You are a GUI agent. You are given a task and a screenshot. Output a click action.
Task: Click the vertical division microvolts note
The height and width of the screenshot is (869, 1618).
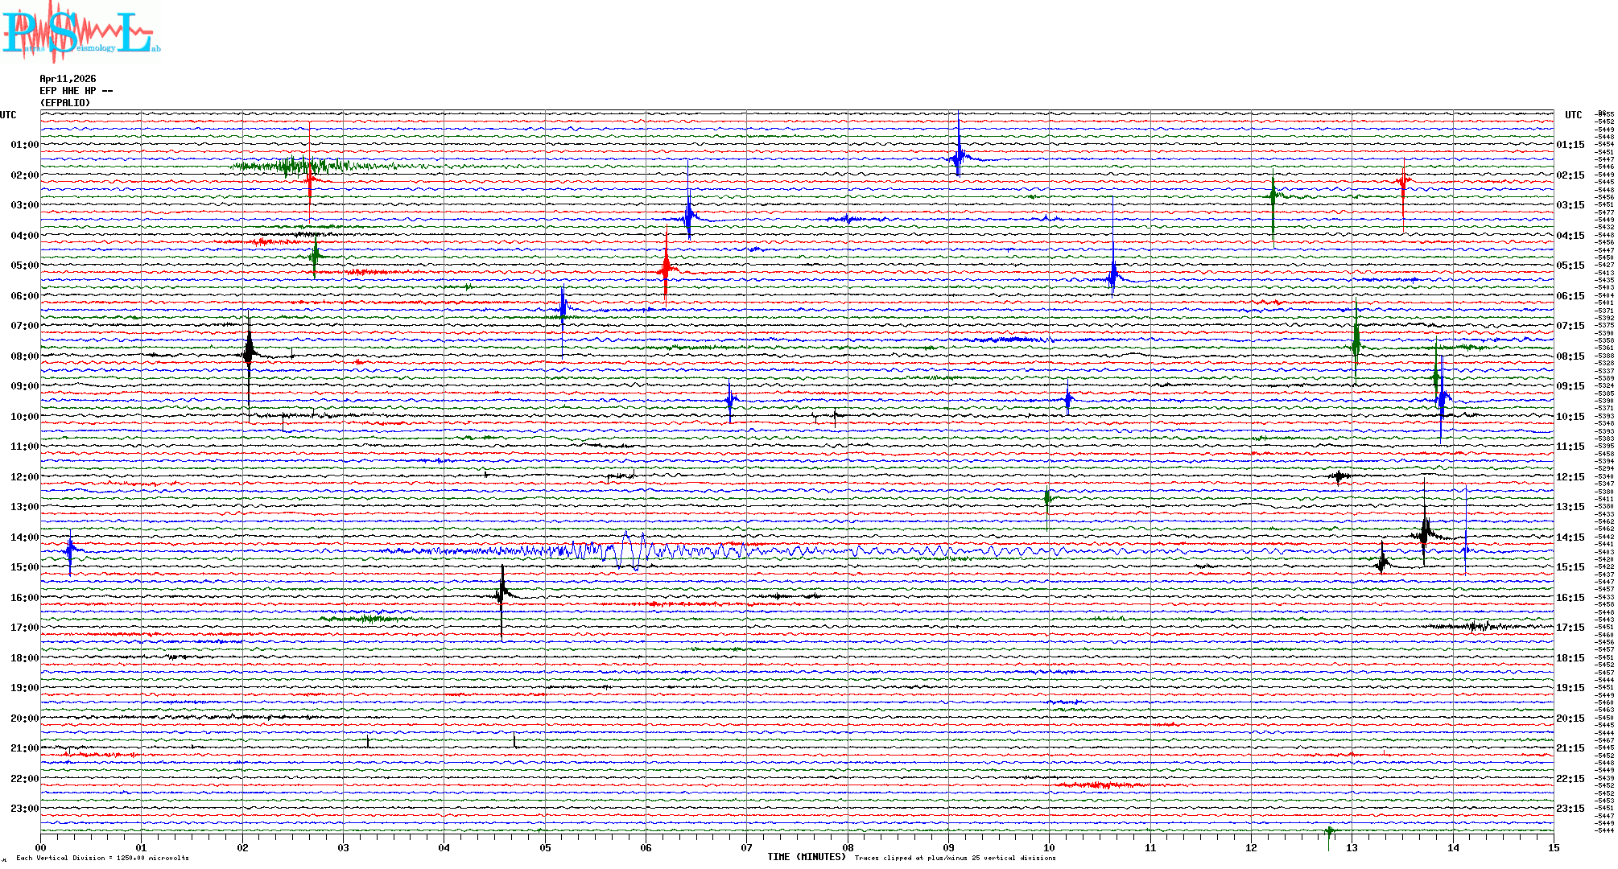point(102,858)
